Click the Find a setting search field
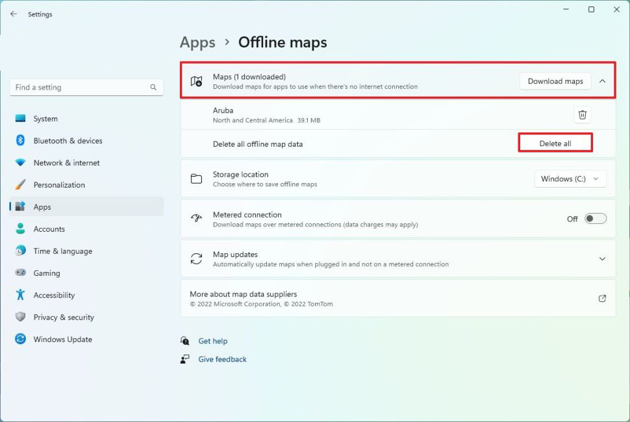The width and height of the screenshot is (630, 422). pos(78,88)
